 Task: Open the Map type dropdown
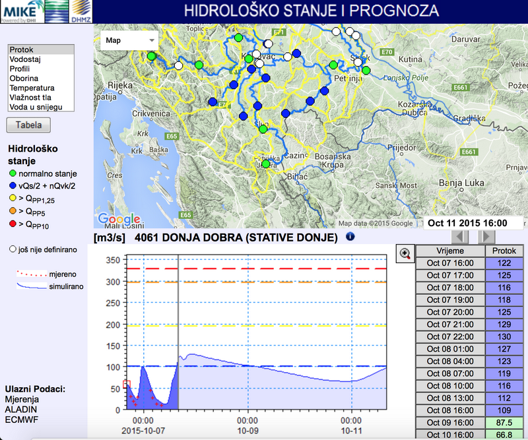pos(129,40)
